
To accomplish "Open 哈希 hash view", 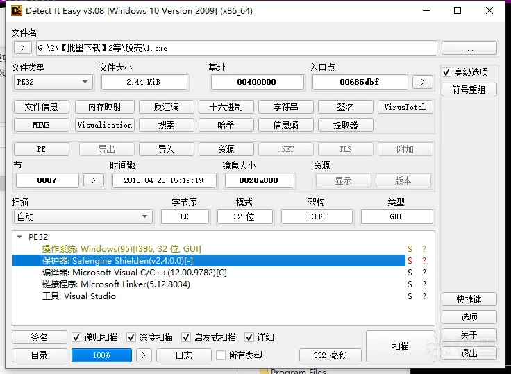I will [x=226, y=125].
